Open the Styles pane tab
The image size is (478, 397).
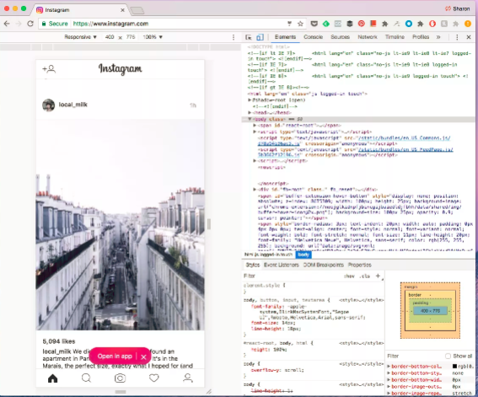[253, 265]
